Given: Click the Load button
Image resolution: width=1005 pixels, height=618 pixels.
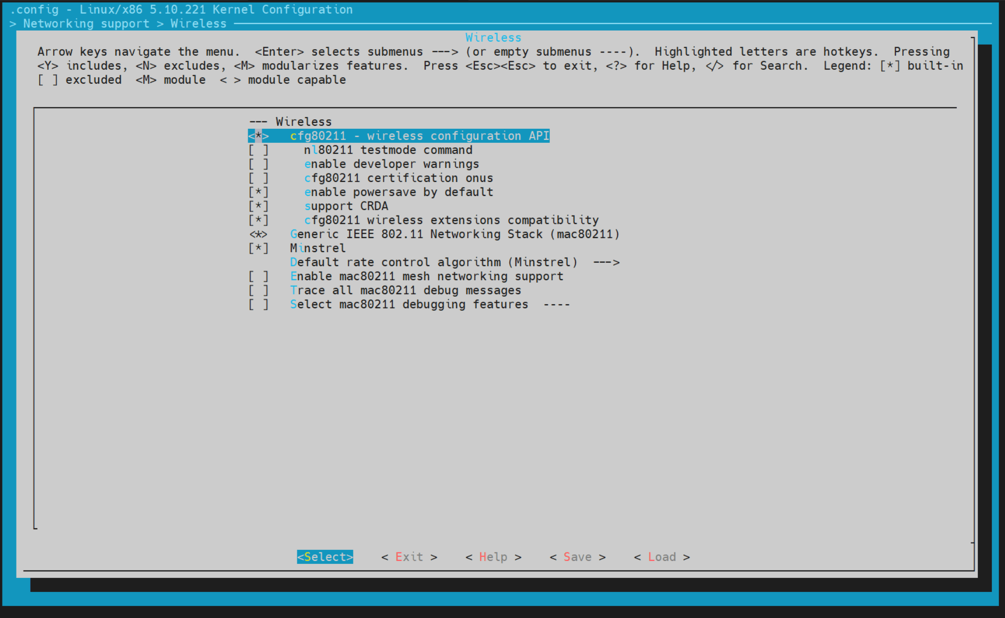Looking at the screenshot, I should [x=662, y=557].
